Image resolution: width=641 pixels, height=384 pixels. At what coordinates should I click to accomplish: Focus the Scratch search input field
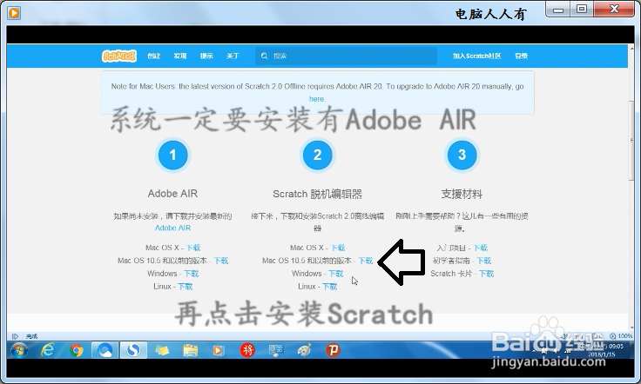(x=347, y=56)
